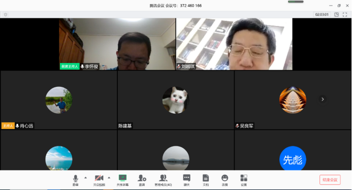Enter fullscreen mode via top-right icon
The image size is (352, 190).
point(345,15)
